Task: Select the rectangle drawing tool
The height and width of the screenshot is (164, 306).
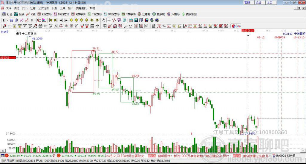Action: tap(104, 26)
